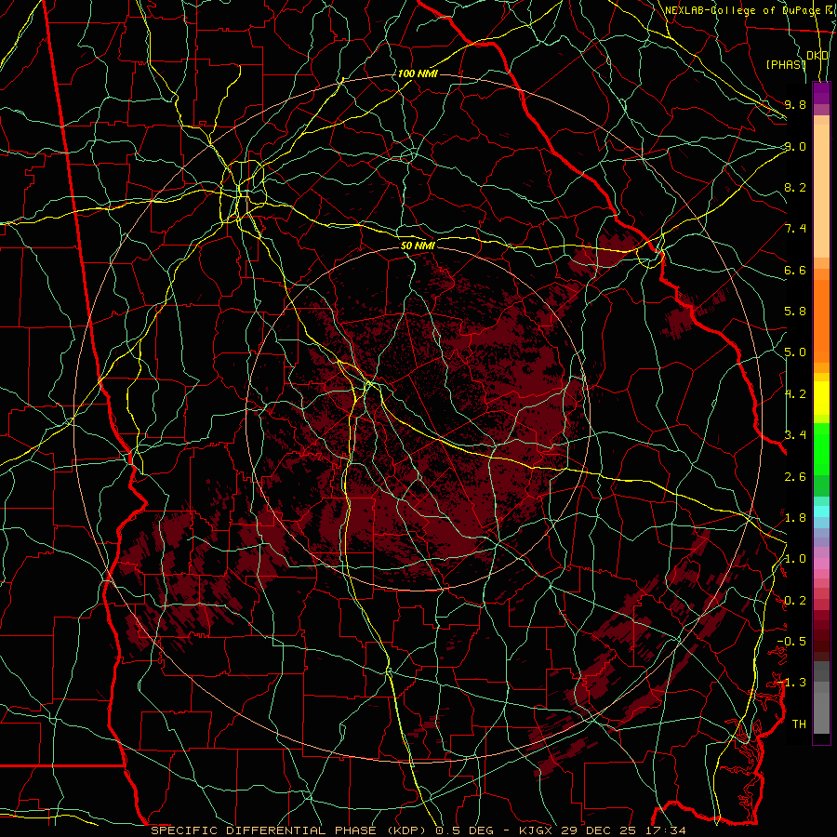Click the '9.8' value on the scale
The width and height of the screenshot is (837, 837).
pos(795,104)
